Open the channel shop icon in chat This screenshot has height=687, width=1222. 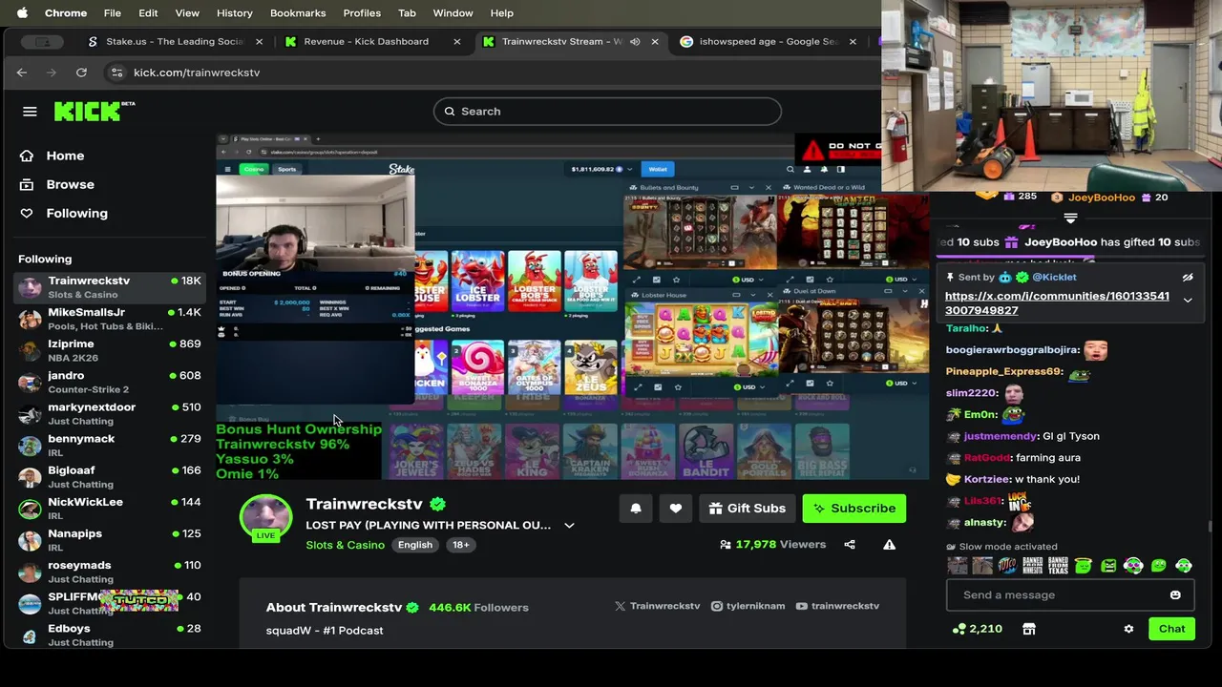(1028, 630)
